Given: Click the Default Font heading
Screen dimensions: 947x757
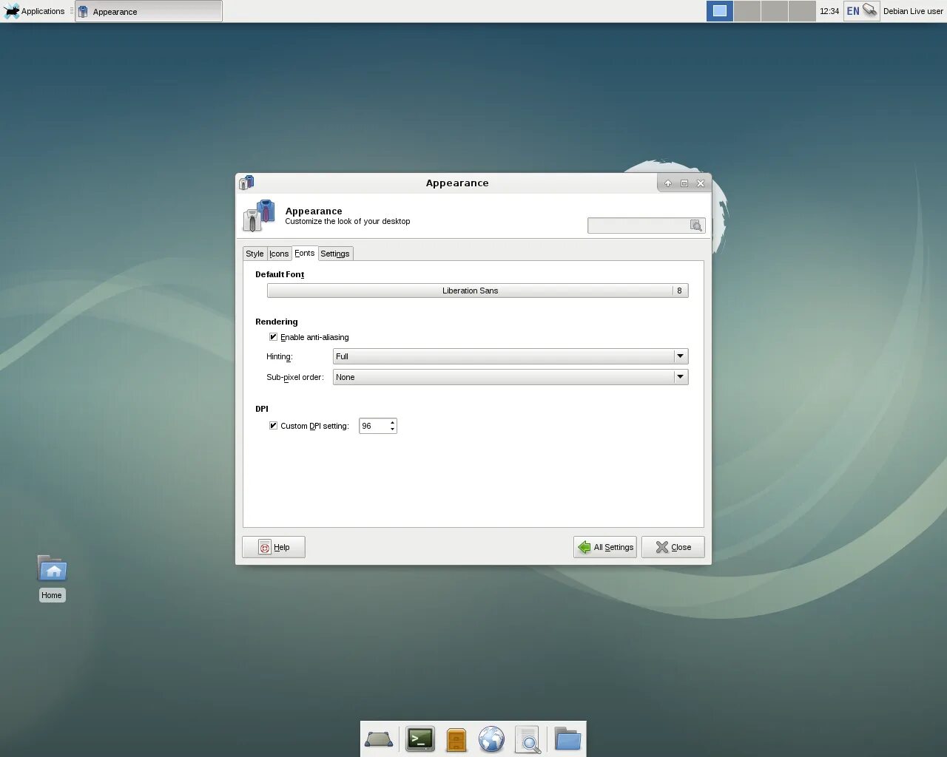Looking at the screenshot, I should 280,274.
